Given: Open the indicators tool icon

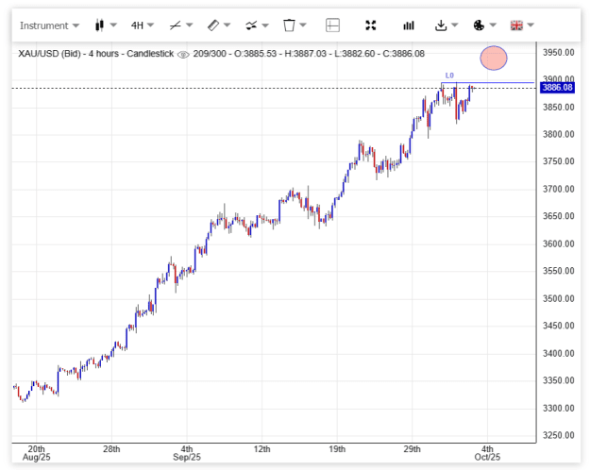Looking at the screenshot, I should (x=251, y=25).
